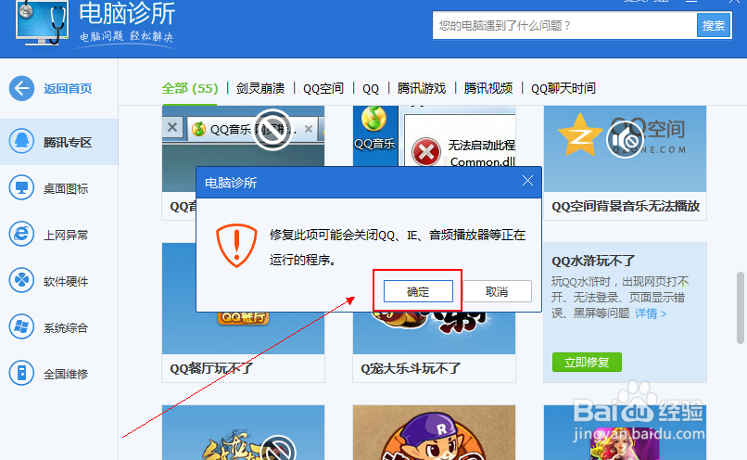Click the red error X icon
Viewport: 747px width, 460px height.
coord(426,151)
